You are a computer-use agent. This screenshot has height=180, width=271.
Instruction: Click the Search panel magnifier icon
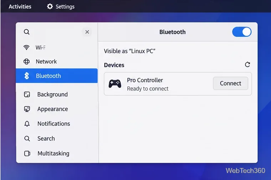click(x=27, y=139)
